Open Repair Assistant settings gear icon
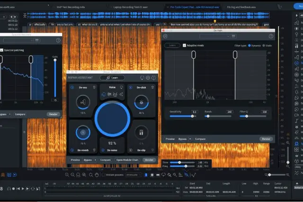303x202 pixels. coord(148,78)
